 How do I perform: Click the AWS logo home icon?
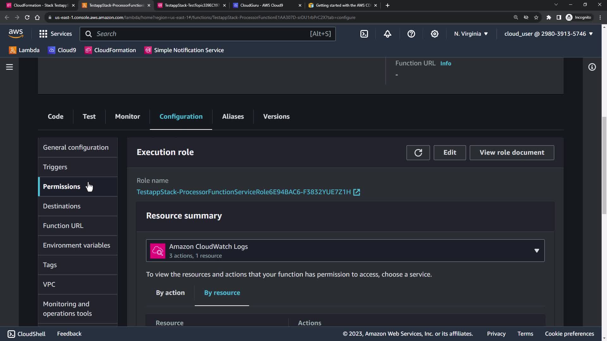click(x=16, y=33)
